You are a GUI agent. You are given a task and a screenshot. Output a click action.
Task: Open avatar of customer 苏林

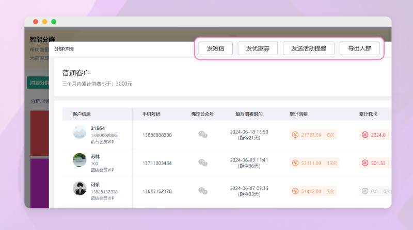pyautogui.click(x=80, y=160)
